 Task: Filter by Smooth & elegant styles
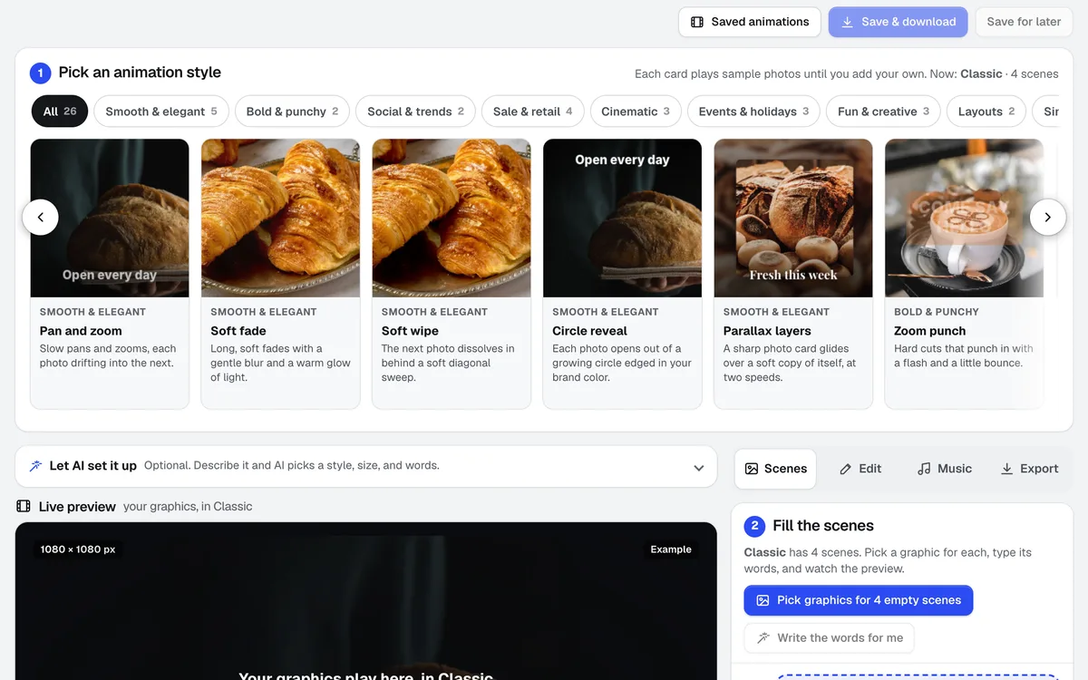161,112
